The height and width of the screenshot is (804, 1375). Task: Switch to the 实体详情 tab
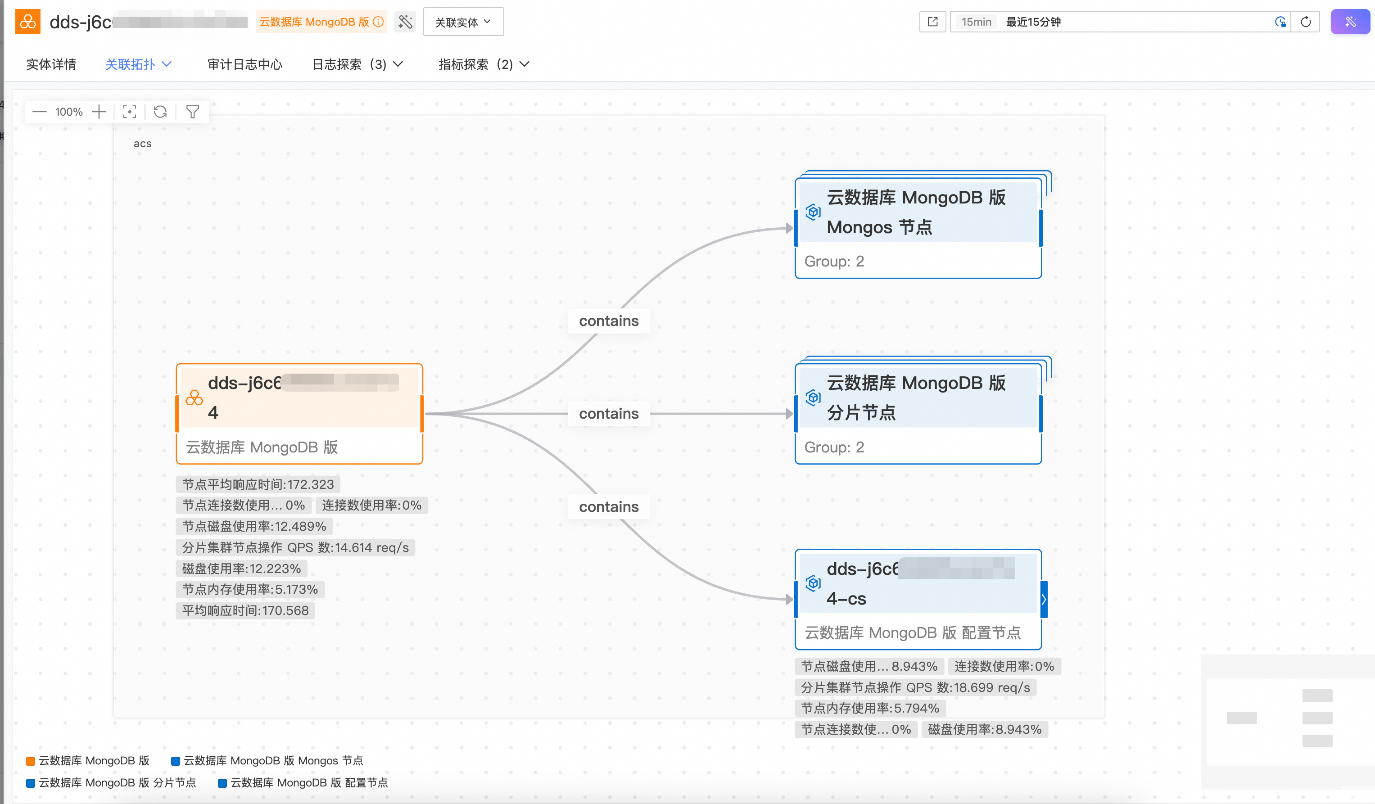pos(51,64)
